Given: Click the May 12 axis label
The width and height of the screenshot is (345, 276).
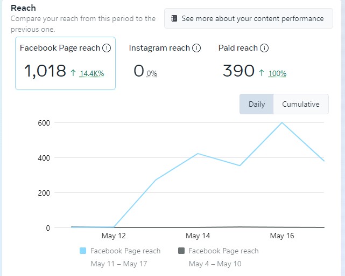Looking at the screenshot, I should [114, 236].
